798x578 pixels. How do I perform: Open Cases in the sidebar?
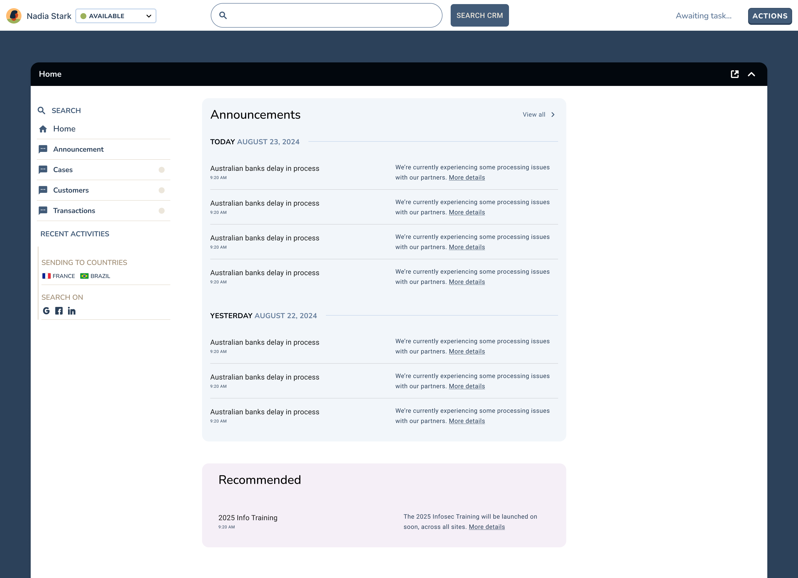pos(63,170)
